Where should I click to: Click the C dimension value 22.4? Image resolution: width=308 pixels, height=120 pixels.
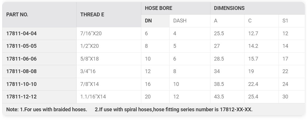[253, 84]
